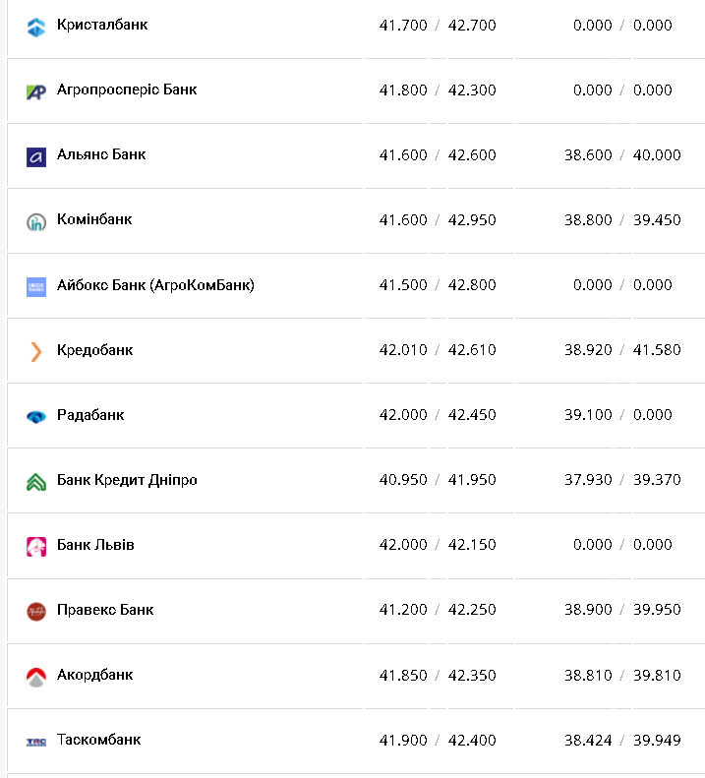The image size is (705, 778).
Task: Click the green Банк Кредит Дніпро logo
Action: [x=36, y=481]
